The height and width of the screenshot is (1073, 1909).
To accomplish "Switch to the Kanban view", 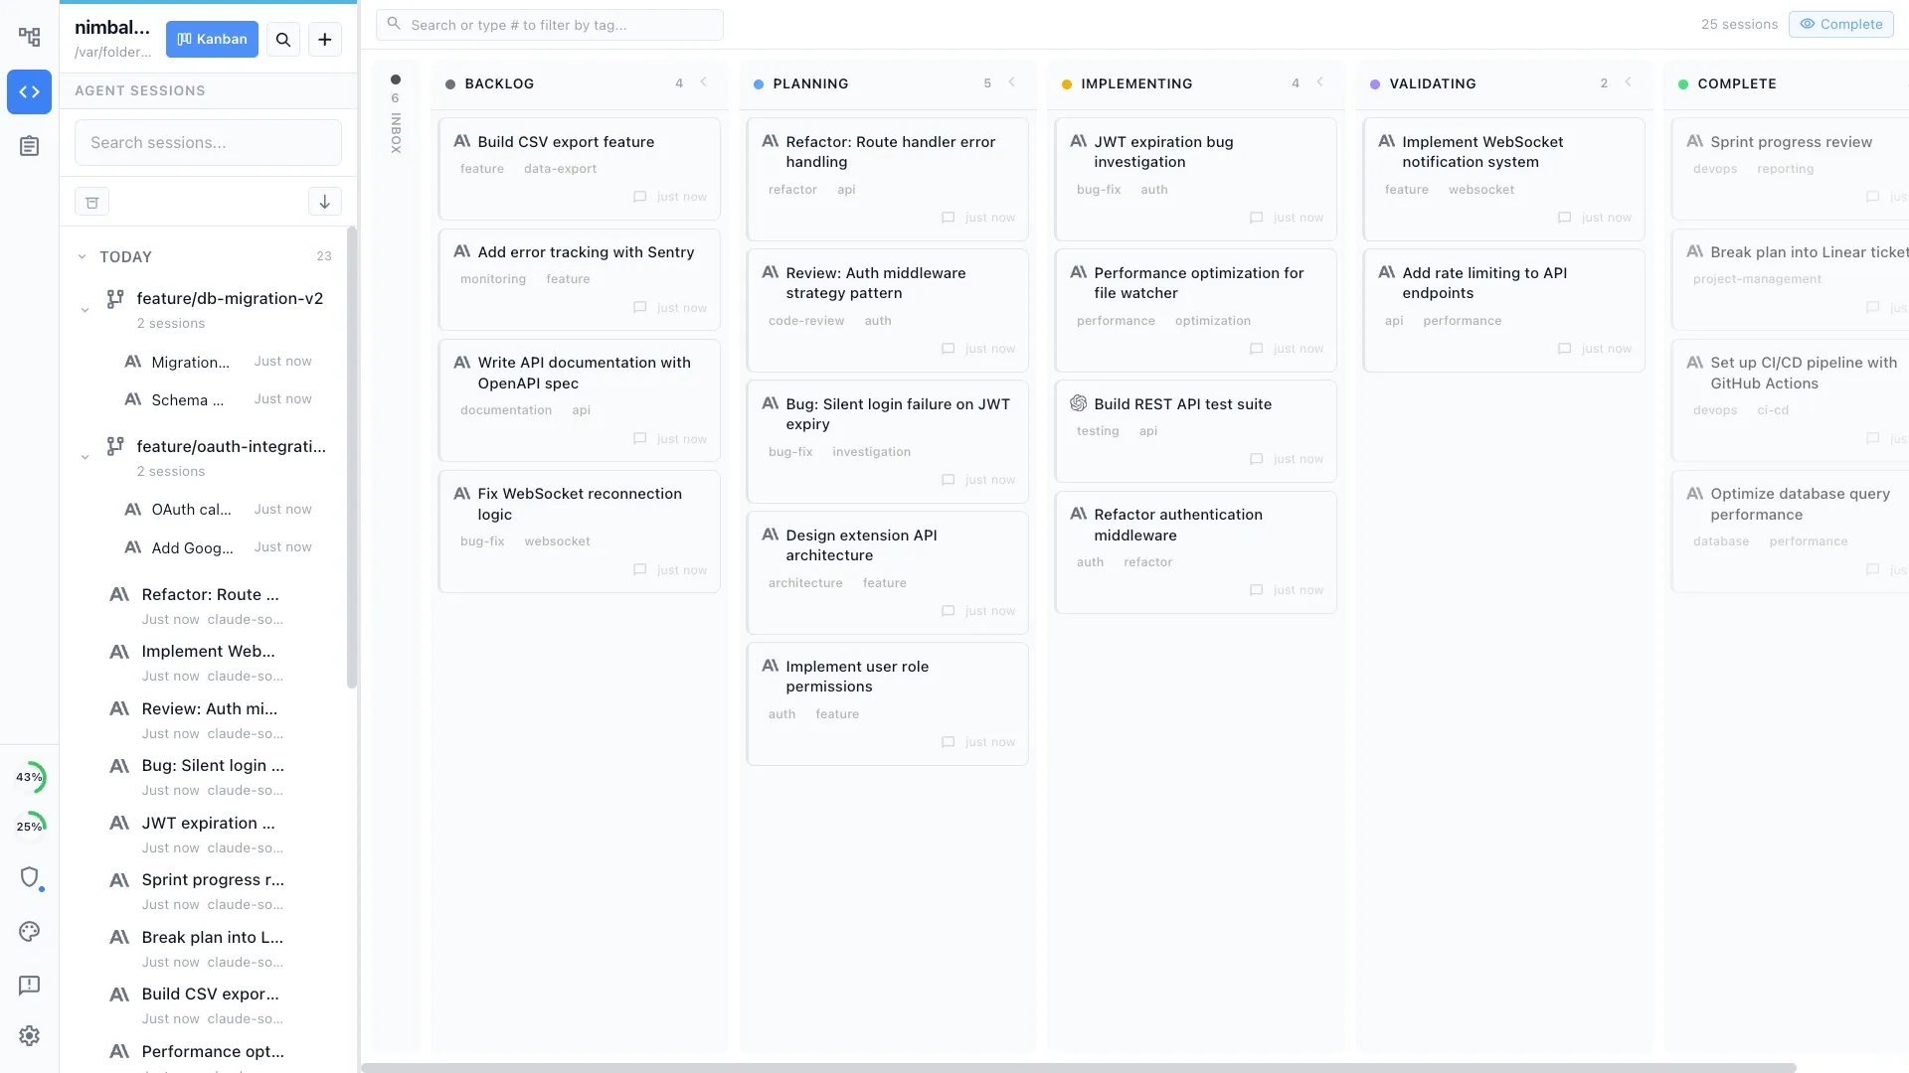I will click(x=211, y=39).
